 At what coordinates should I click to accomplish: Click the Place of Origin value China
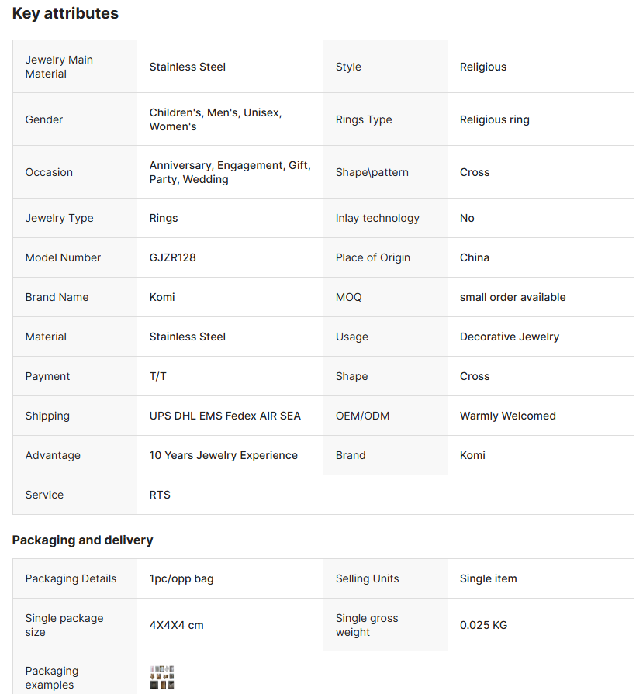(x=474, y=257)
